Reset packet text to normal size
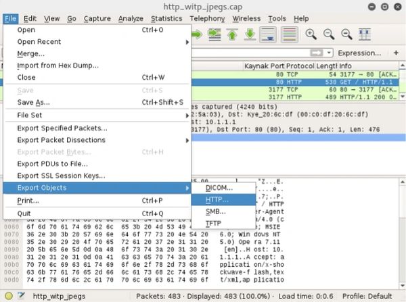This screenshot has height=302, width=406. 346,34
